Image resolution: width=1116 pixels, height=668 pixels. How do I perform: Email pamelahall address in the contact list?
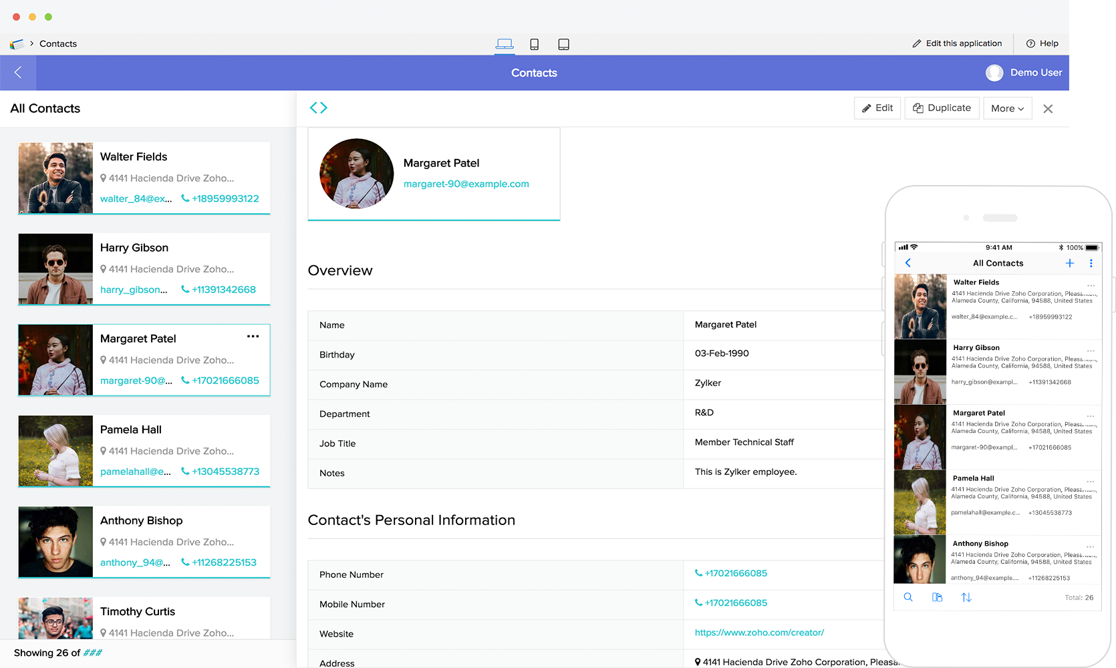tap(136, 471)
